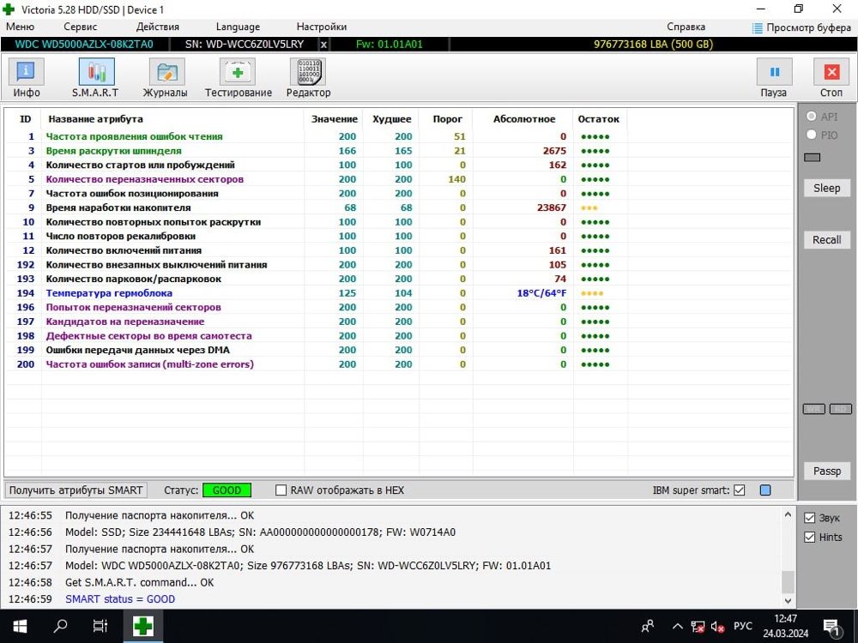
Task: Click Получить атрибуты SMART button
Action: click(x=76, y=490)
